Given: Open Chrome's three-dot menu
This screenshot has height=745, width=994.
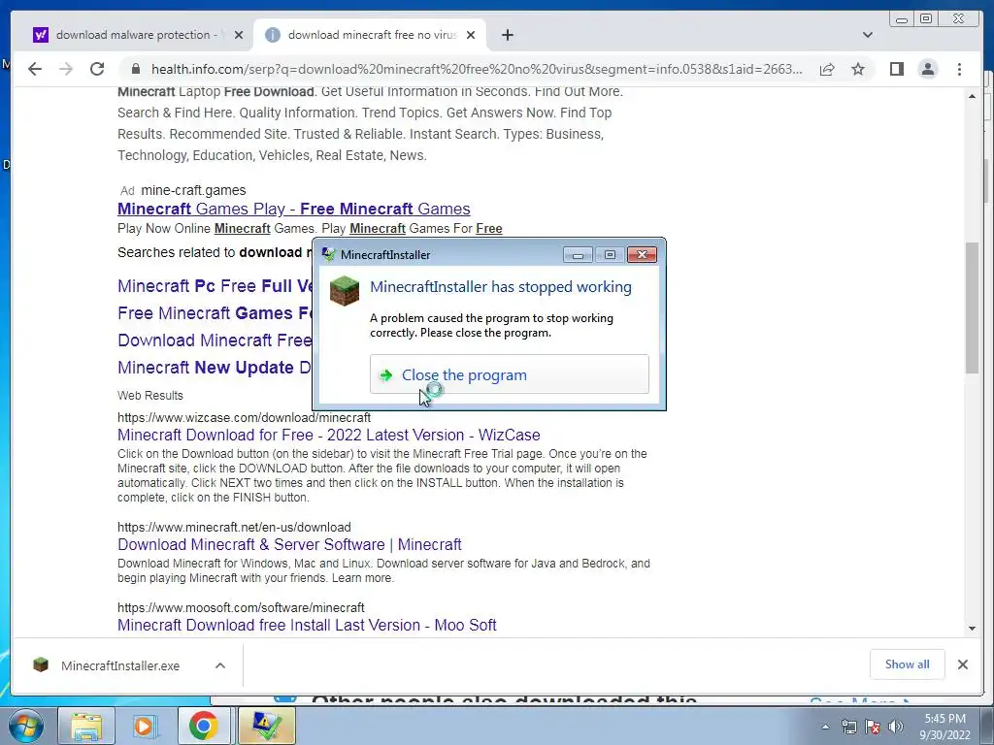Looking at the screenshot, I should coord(959,69).
